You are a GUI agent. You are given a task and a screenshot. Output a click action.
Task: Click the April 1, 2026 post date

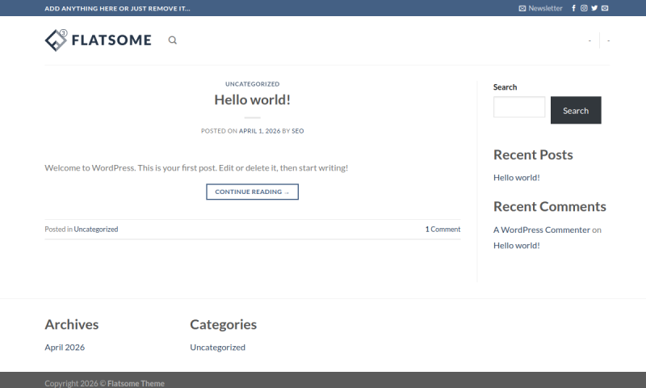pyautogui.click(x=259, y=130)
